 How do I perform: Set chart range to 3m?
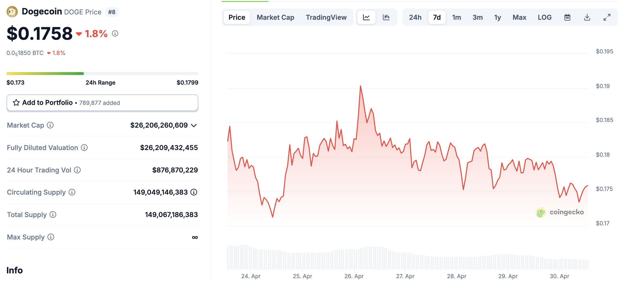pyautogui.click(x=477, y=17)
